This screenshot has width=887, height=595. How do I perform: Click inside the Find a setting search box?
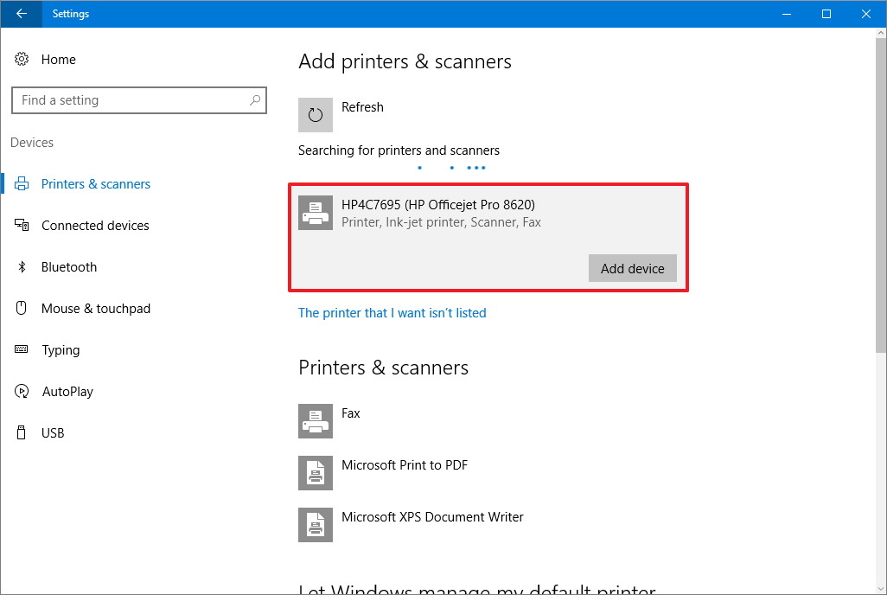tap(139, 99)
